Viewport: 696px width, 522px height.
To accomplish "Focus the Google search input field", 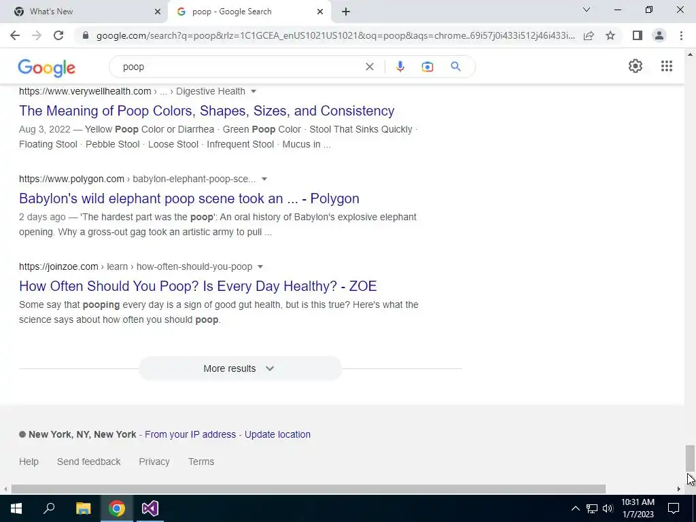I will 240,67.
